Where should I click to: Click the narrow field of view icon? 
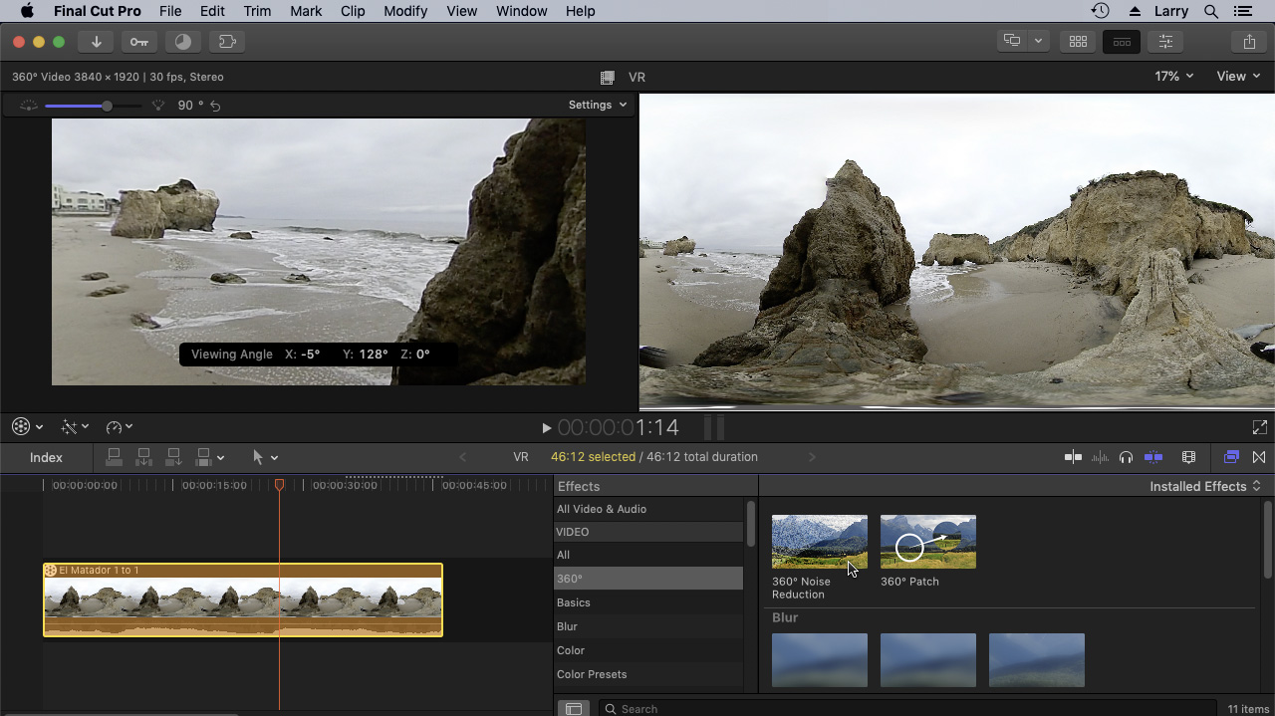coord(157,106)
